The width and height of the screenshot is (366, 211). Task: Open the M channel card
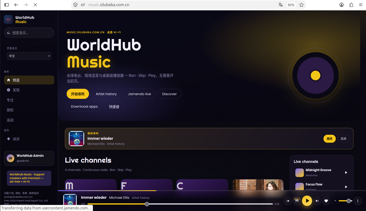coord(91,185)
